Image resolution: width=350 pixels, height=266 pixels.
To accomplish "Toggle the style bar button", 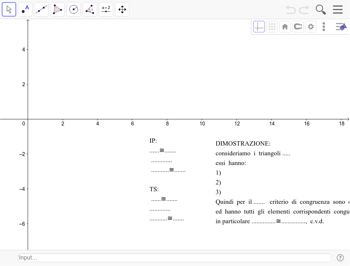I will click(x=341, y=27).
